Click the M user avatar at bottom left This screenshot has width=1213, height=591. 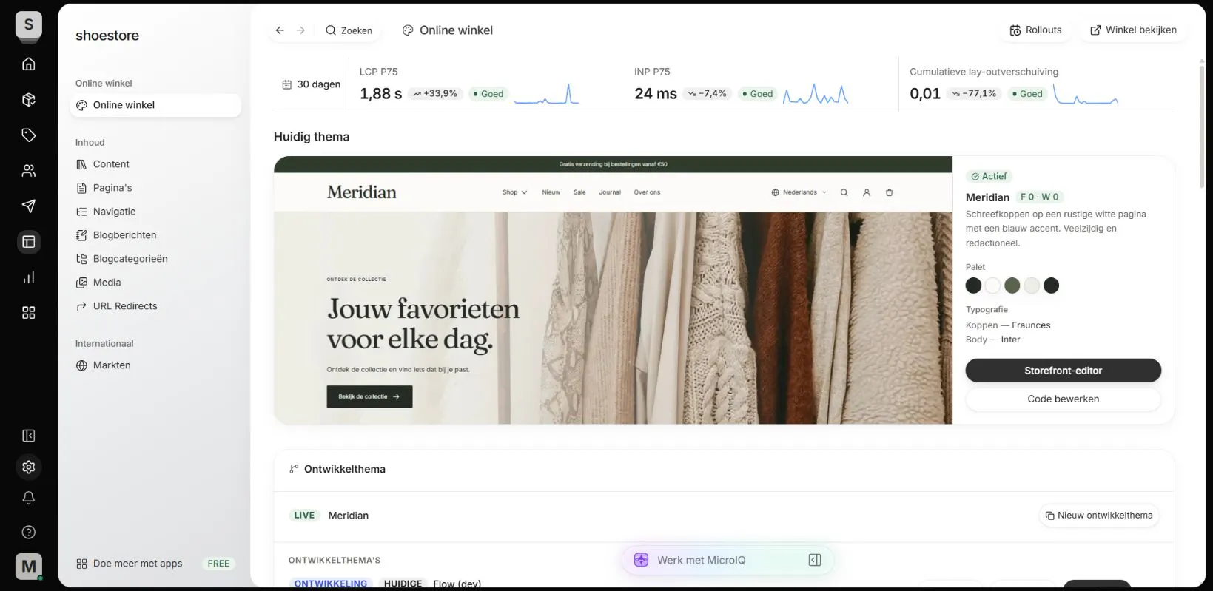point(29,567)
